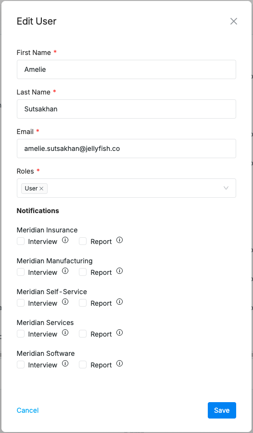253x433 pixels.
Task: Click info icon beside Meridian Insurance Interview
Action: [x=65, y=240]
